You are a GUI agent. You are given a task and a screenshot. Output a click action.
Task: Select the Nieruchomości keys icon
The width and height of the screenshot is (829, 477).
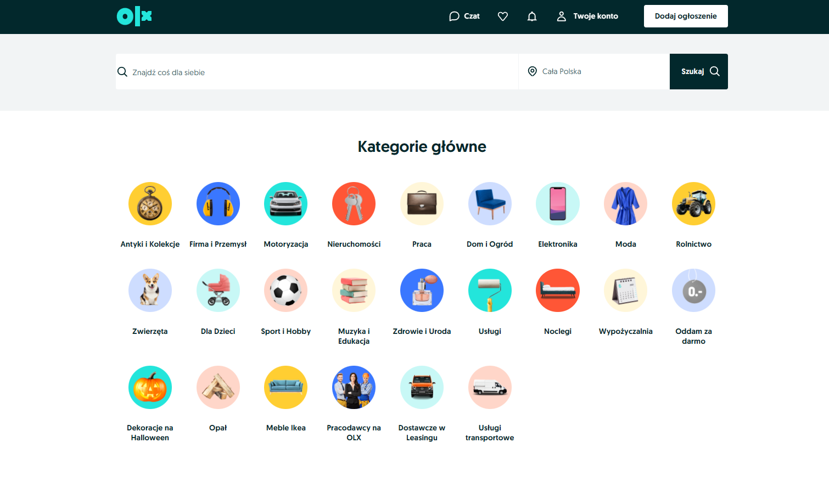click(354, 203)
